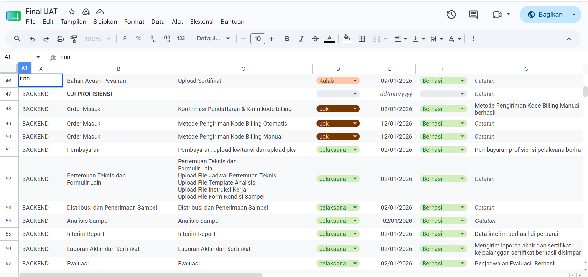The image size is (588, 277).
Task: Open the Alat menu
Action: [x=177, y=22]
